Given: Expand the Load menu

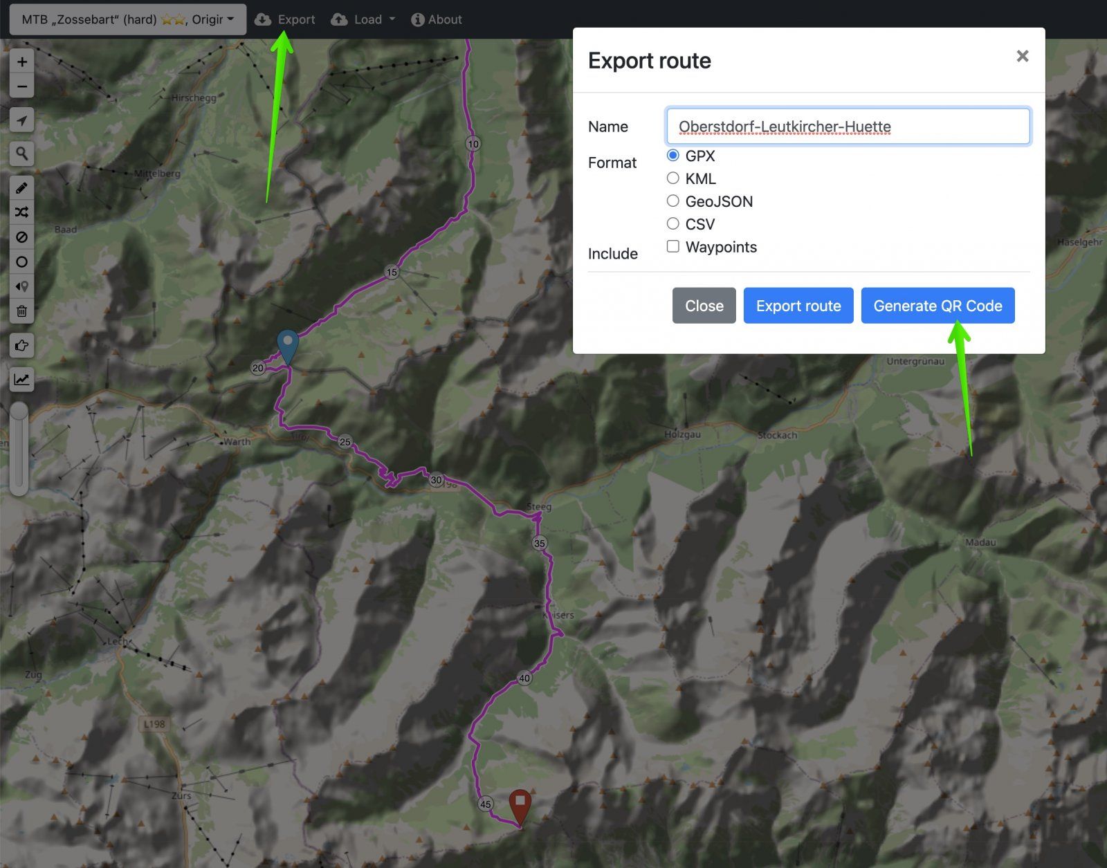Looking at the screenshot, I should (x=363, y=19).
